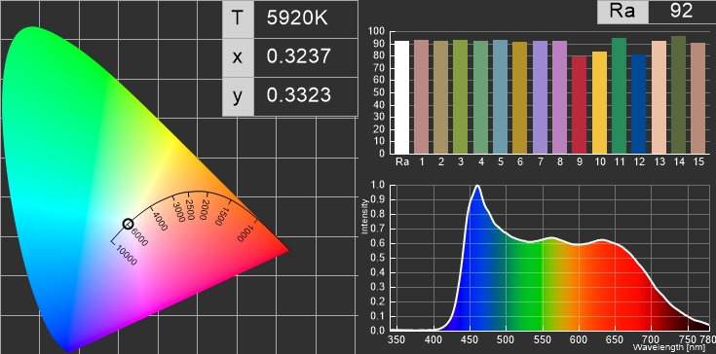The width and height of the screenshot is (716, 354).
Task: Click the y label cell
Action: click(238, 96)
